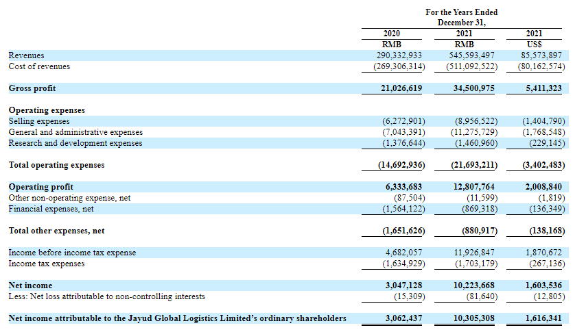
Task: Select net income 2021 value 10,223,668
Action: (x=470, y=285)
